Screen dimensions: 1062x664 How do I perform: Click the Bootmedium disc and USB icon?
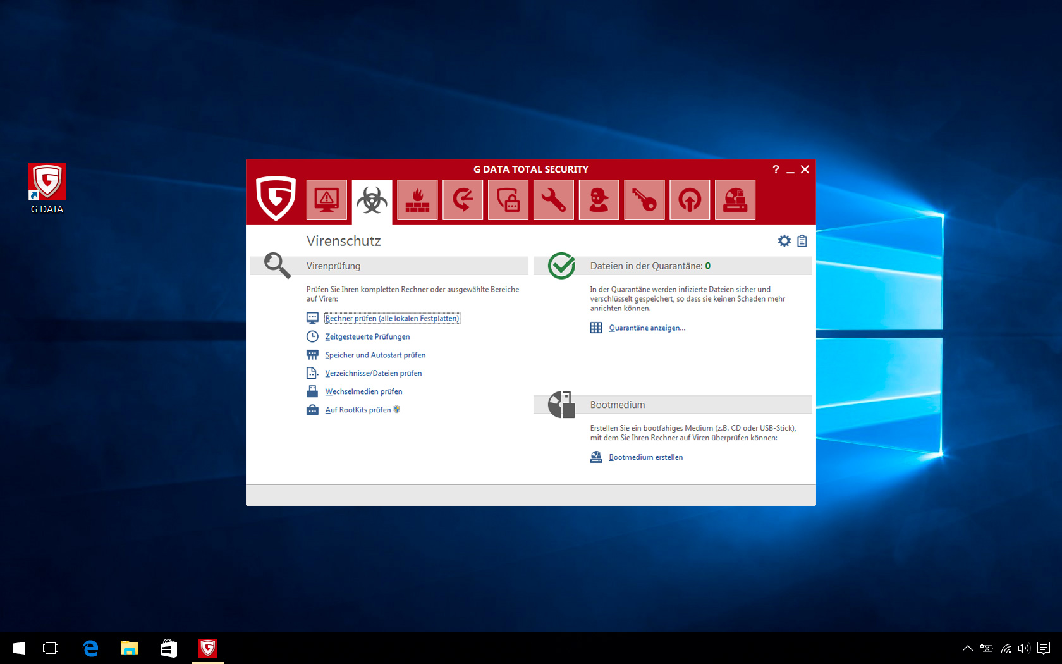pyautogui.click(x=561, y=404)
